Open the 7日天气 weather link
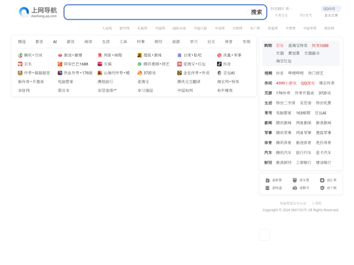Image resolution: width=354 pixels, height=265 pixels. 305,15
